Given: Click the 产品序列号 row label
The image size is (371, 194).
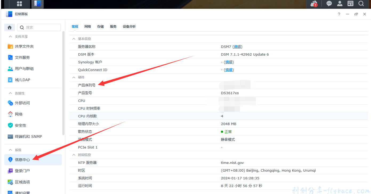Looking at the screenshot, I should (87, 85).
